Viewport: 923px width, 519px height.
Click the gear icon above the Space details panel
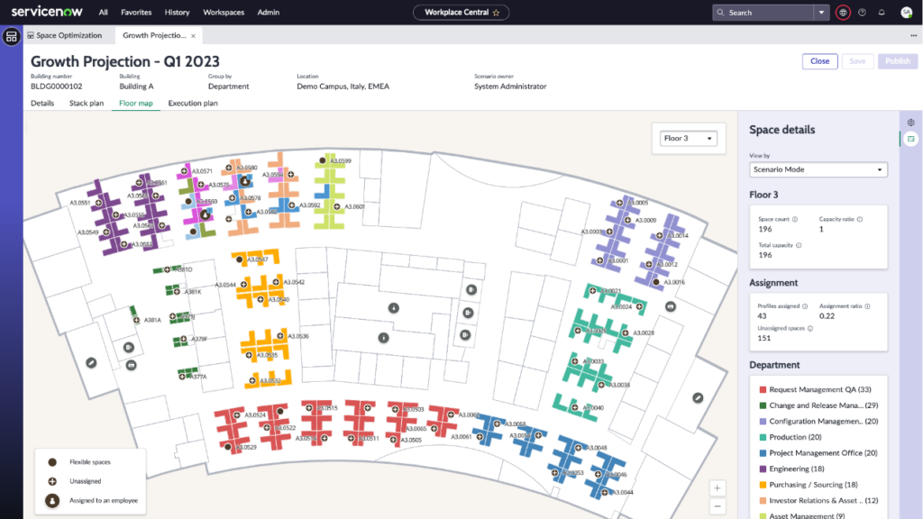[910, 122]
